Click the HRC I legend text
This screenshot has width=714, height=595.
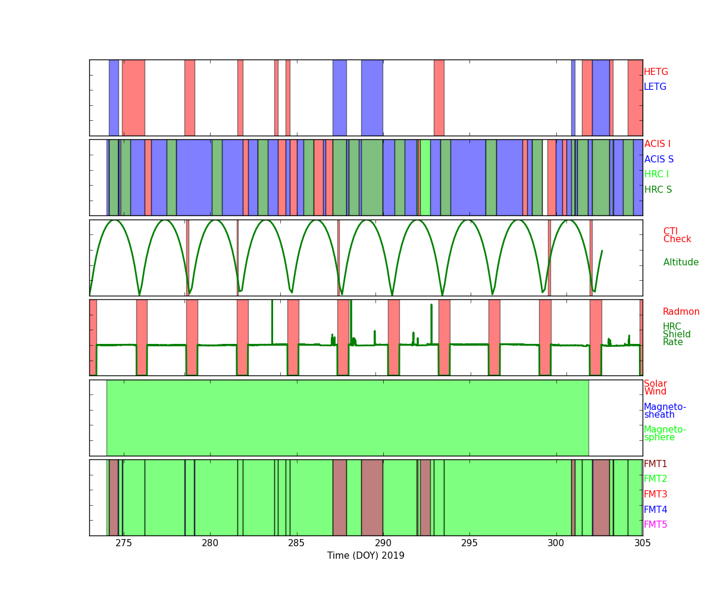[x=656, y=174]
